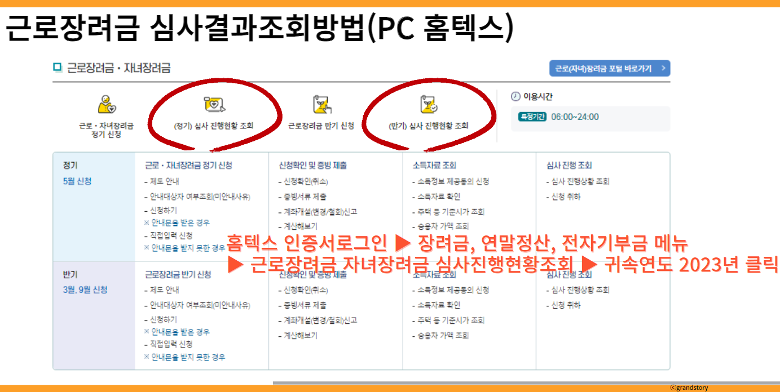Screen dimensions: 780x392
Task: Click 제도 안내 in the 반기 row
Action: (162, 290)
